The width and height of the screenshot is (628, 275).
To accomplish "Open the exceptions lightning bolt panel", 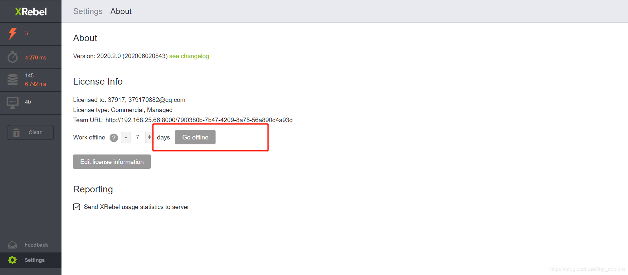I will [x=13, y=34].
